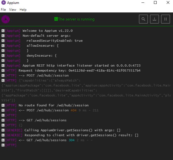
Task: Click 'No route found for /wd/hub//session' text
Action: (54, 105)
